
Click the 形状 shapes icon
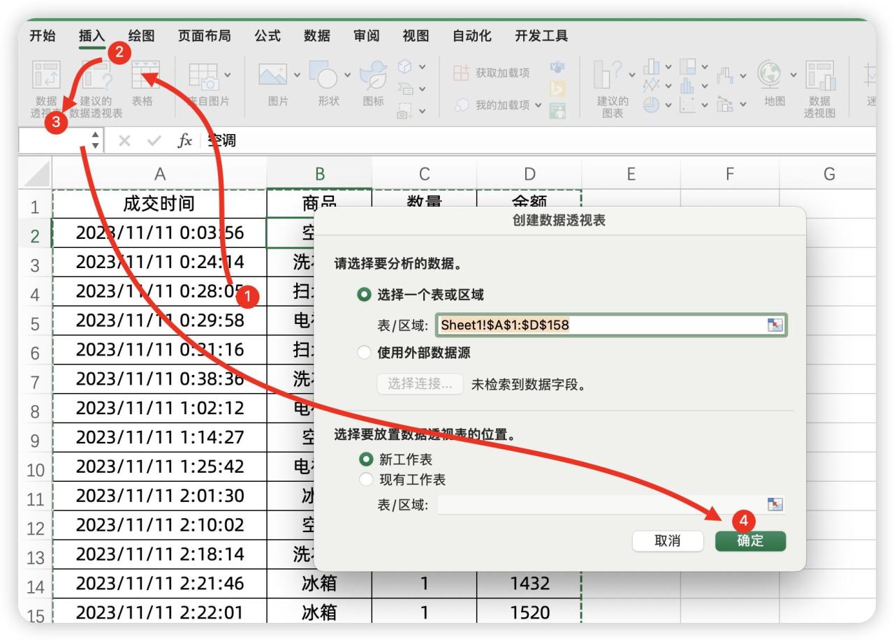pyautogui.click(x=323, y=74)
